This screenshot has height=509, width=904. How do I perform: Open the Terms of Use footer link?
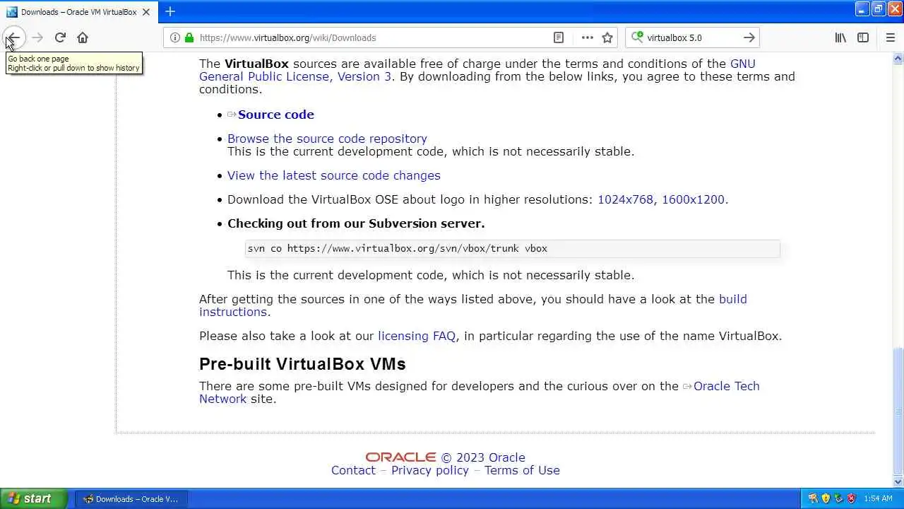tap(522, 470)
